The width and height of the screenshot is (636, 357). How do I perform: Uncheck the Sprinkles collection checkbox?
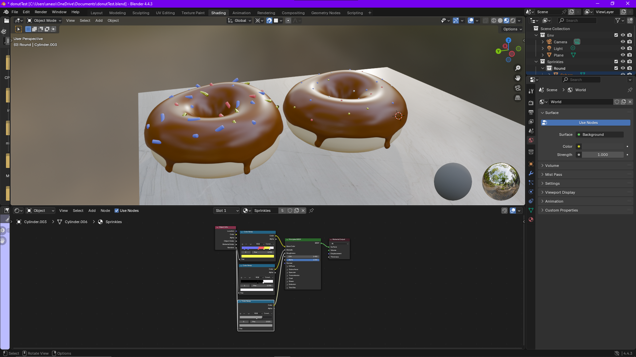click(616, 61)
